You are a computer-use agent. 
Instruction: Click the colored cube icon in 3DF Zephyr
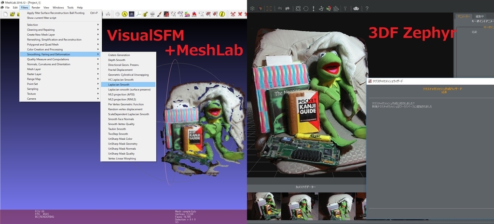click(x=260, y=9)
